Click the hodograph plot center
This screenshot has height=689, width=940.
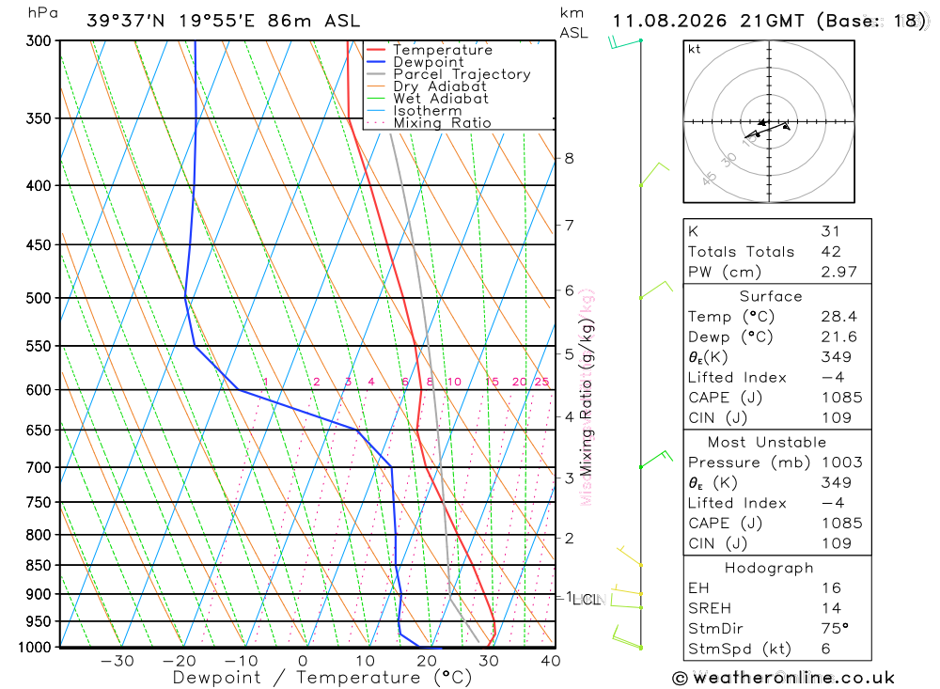point(769,122)
